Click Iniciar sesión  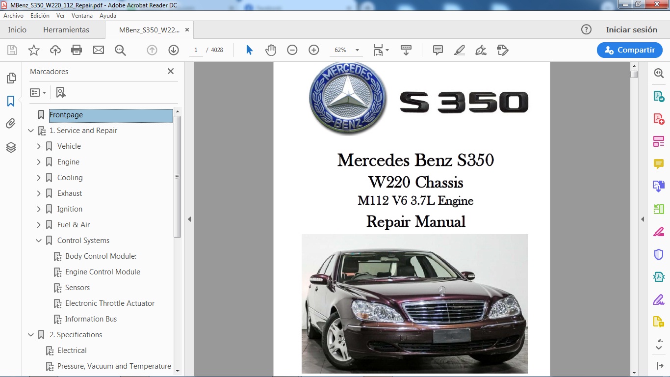tap(633, 29)
